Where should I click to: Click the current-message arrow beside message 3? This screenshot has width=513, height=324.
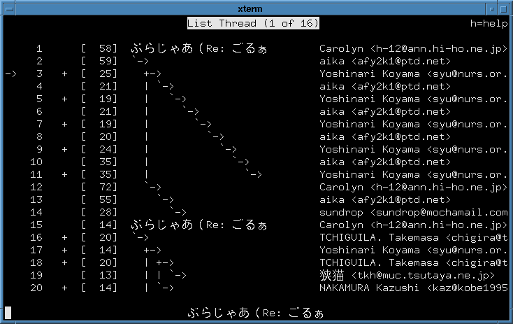10,74
